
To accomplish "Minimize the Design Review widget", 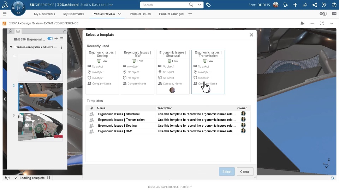I will tap(312, 23).
